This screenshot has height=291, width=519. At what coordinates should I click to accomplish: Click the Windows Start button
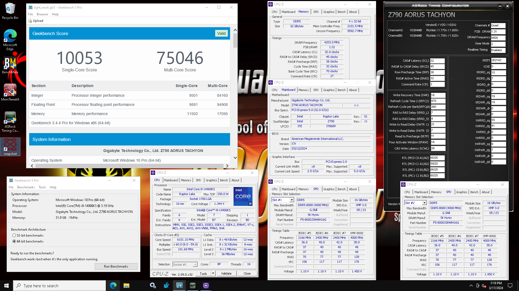point(6,286)
